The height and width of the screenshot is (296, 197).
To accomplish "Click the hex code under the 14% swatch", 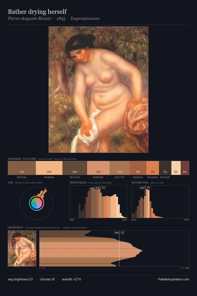I will tap(75, 178).
